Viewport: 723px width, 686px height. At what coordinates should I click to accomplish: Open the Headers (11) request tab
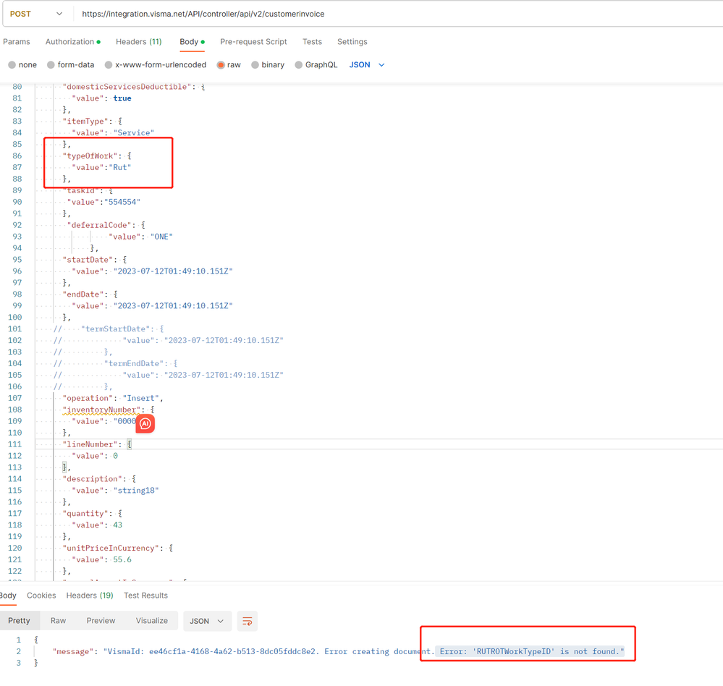tap(139, 41)
